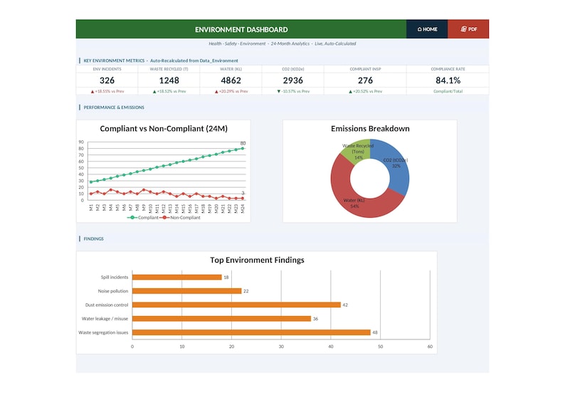Click the Non-Compliant legend entry

pos(181,218)
